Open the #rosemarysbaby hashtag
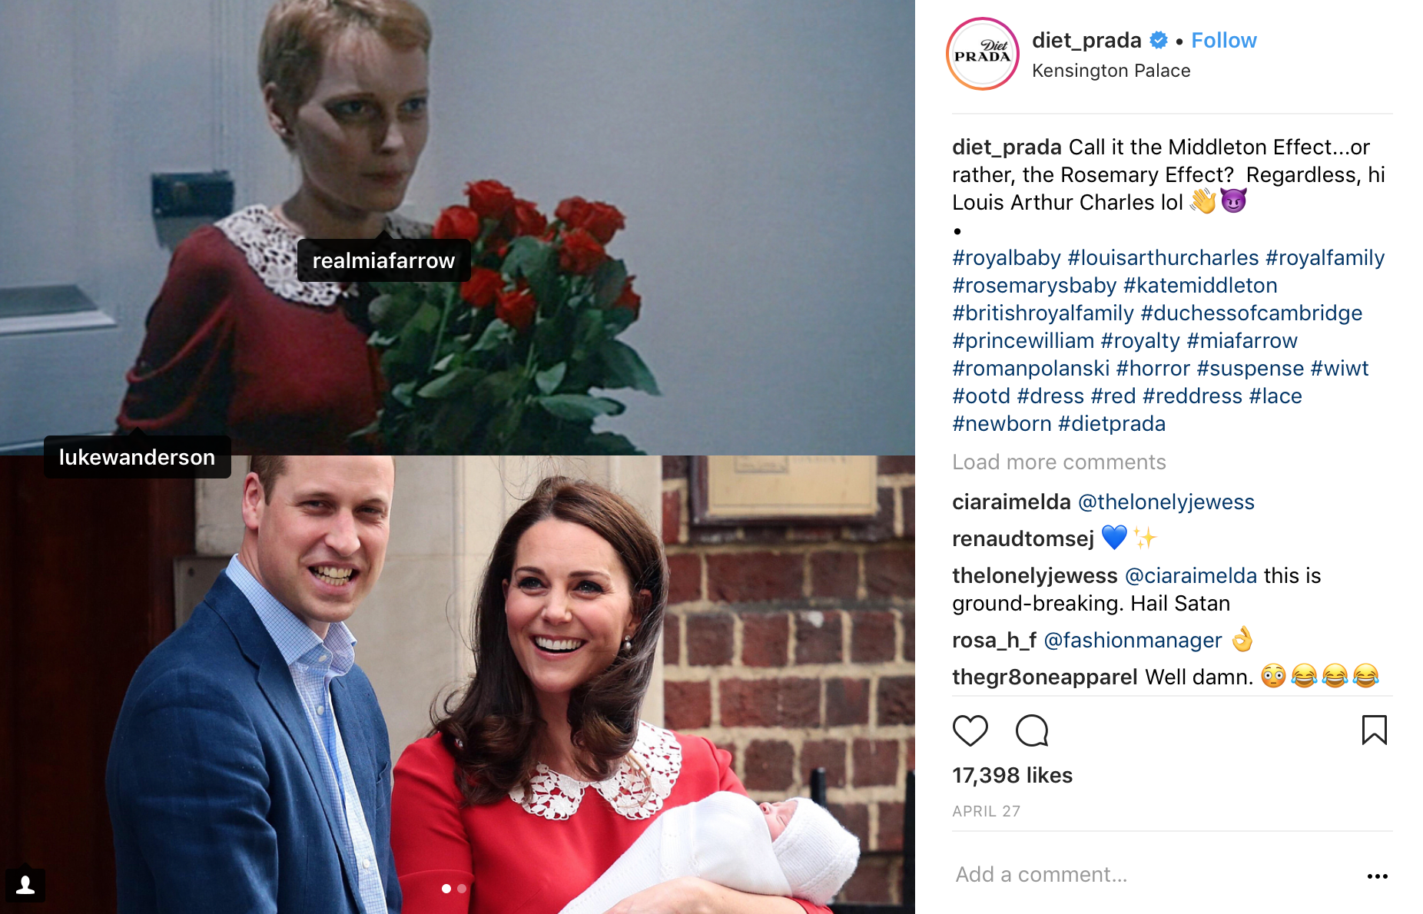The width and height of the screenshot is (1423, 914). click(1034, 286)
